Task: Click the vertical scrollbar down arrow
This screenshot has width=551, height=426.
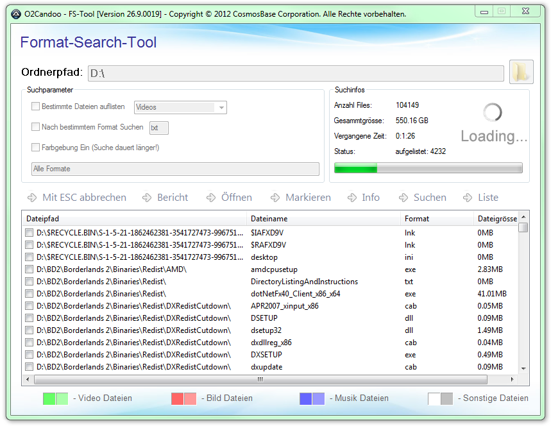Action: point(523,368)
